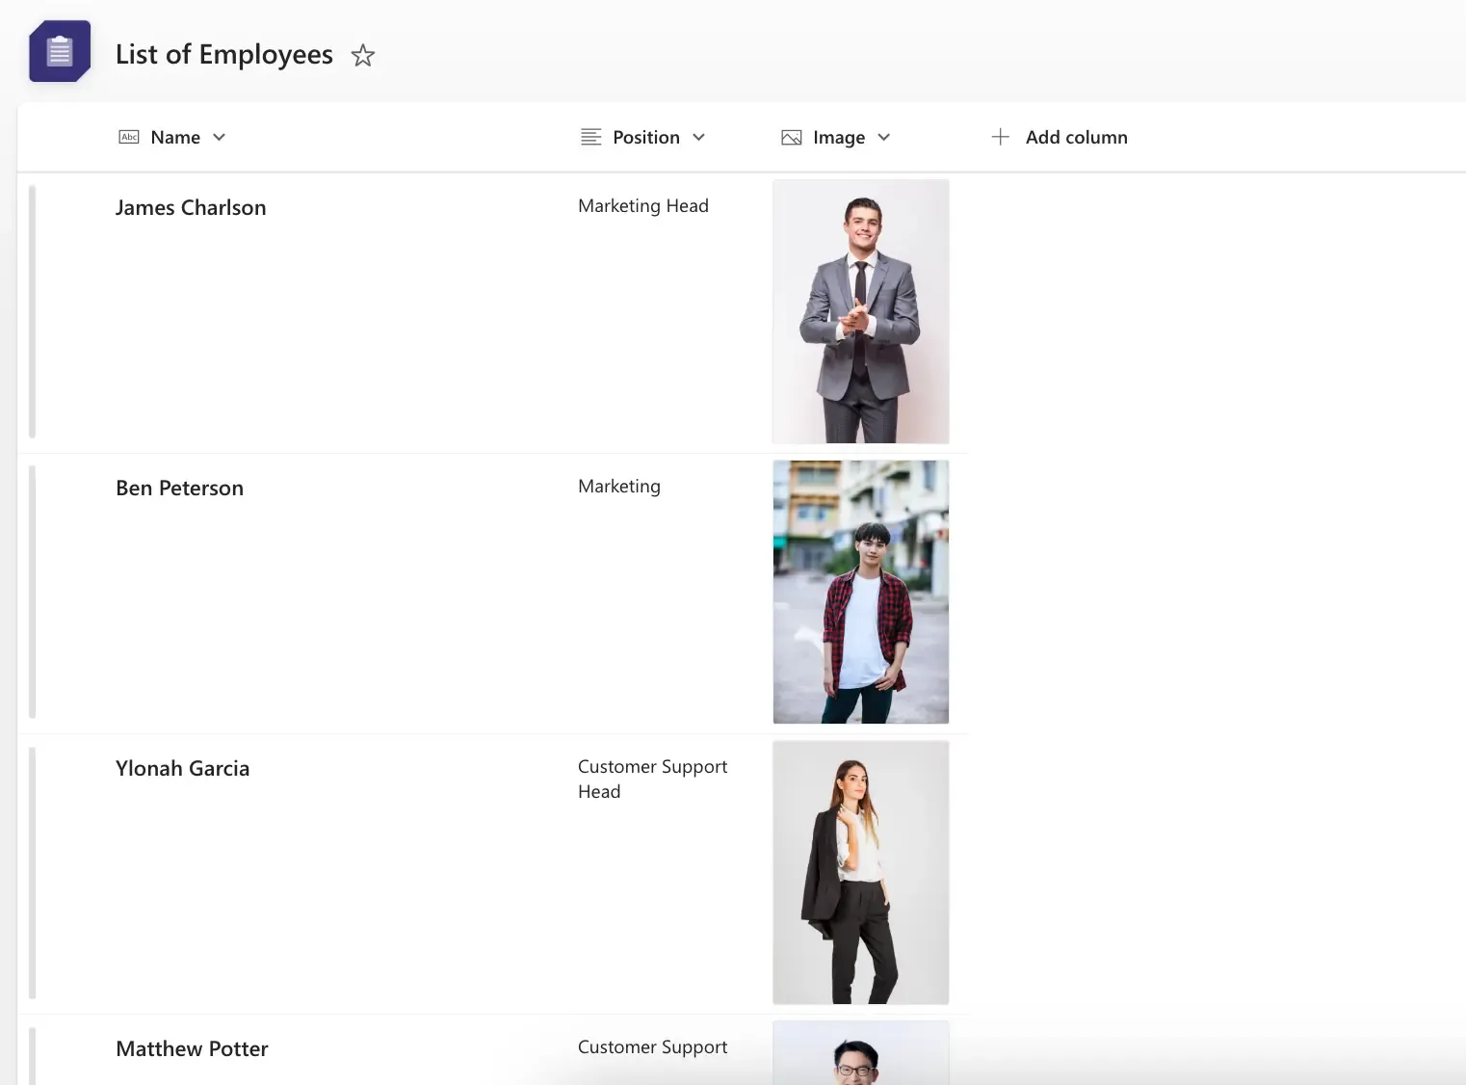Click the picture icon beside Image header

[x=792, y=138]
